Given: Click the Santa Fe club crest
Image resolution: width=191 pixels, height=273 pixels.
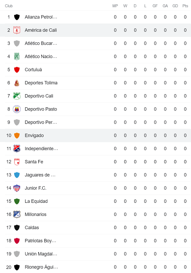Looking at the screenshot, I should 17,162.
